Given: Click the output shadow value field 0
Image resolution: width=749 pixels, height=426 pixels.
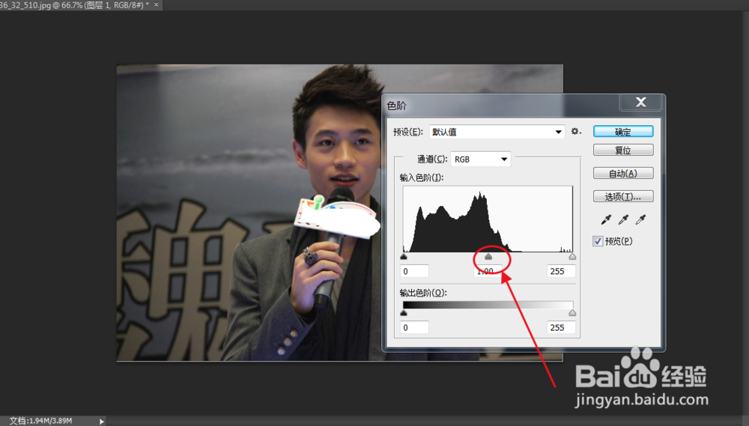Looking at the screenshot, I should [x=414, y=328].
